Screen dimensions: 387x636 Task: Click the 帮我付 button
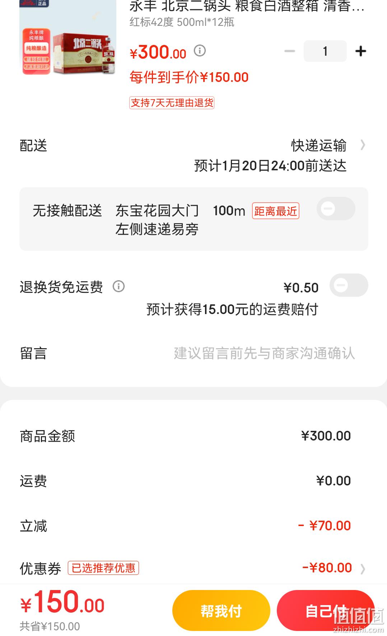coord(221,610)
